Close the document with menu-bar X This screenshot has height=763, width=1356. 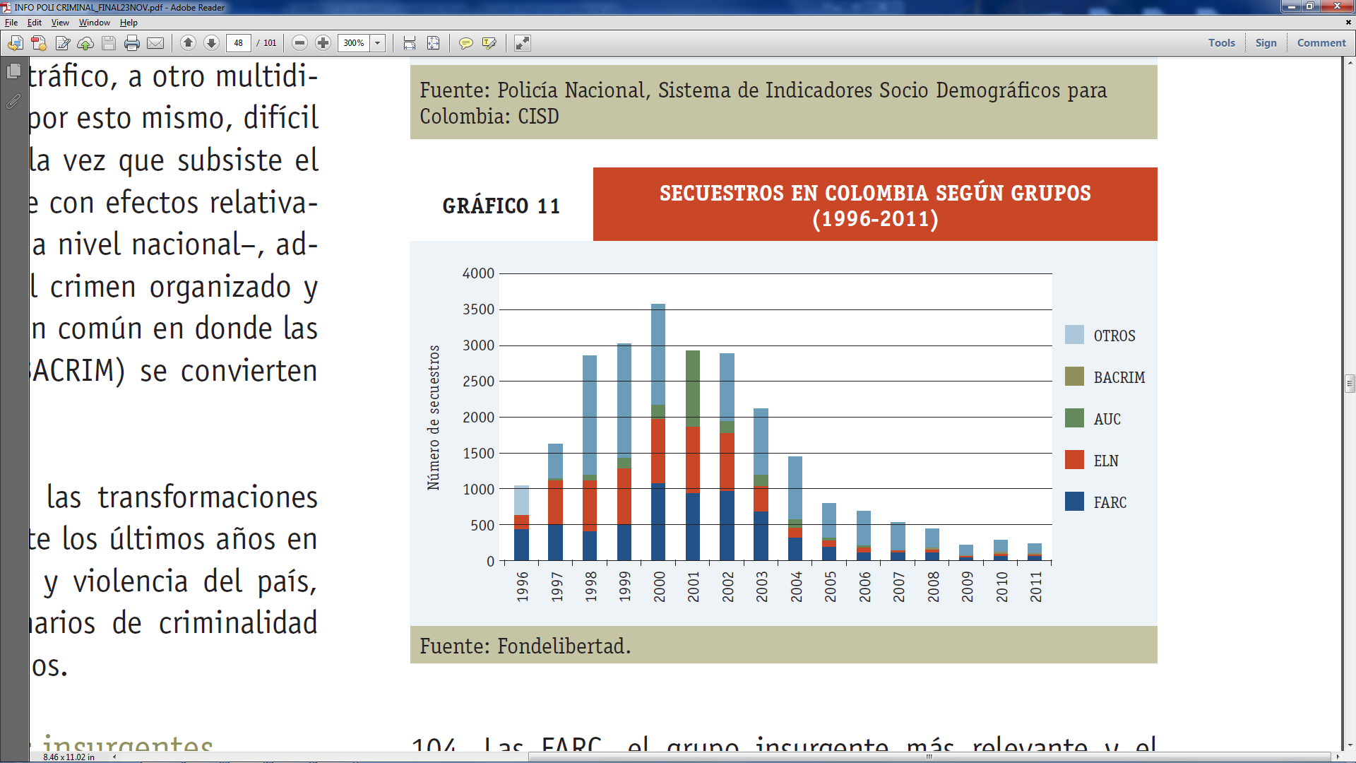tap(1348, 23)
